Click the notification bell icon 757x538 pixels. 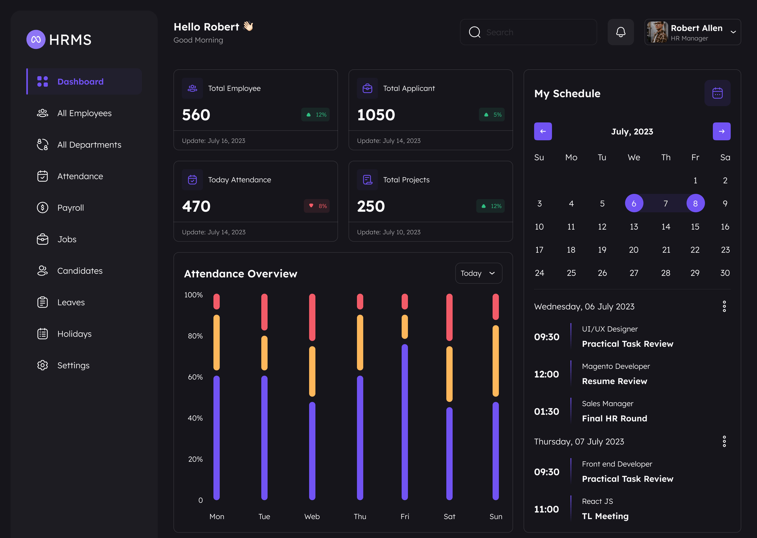(x=621, y=32)
